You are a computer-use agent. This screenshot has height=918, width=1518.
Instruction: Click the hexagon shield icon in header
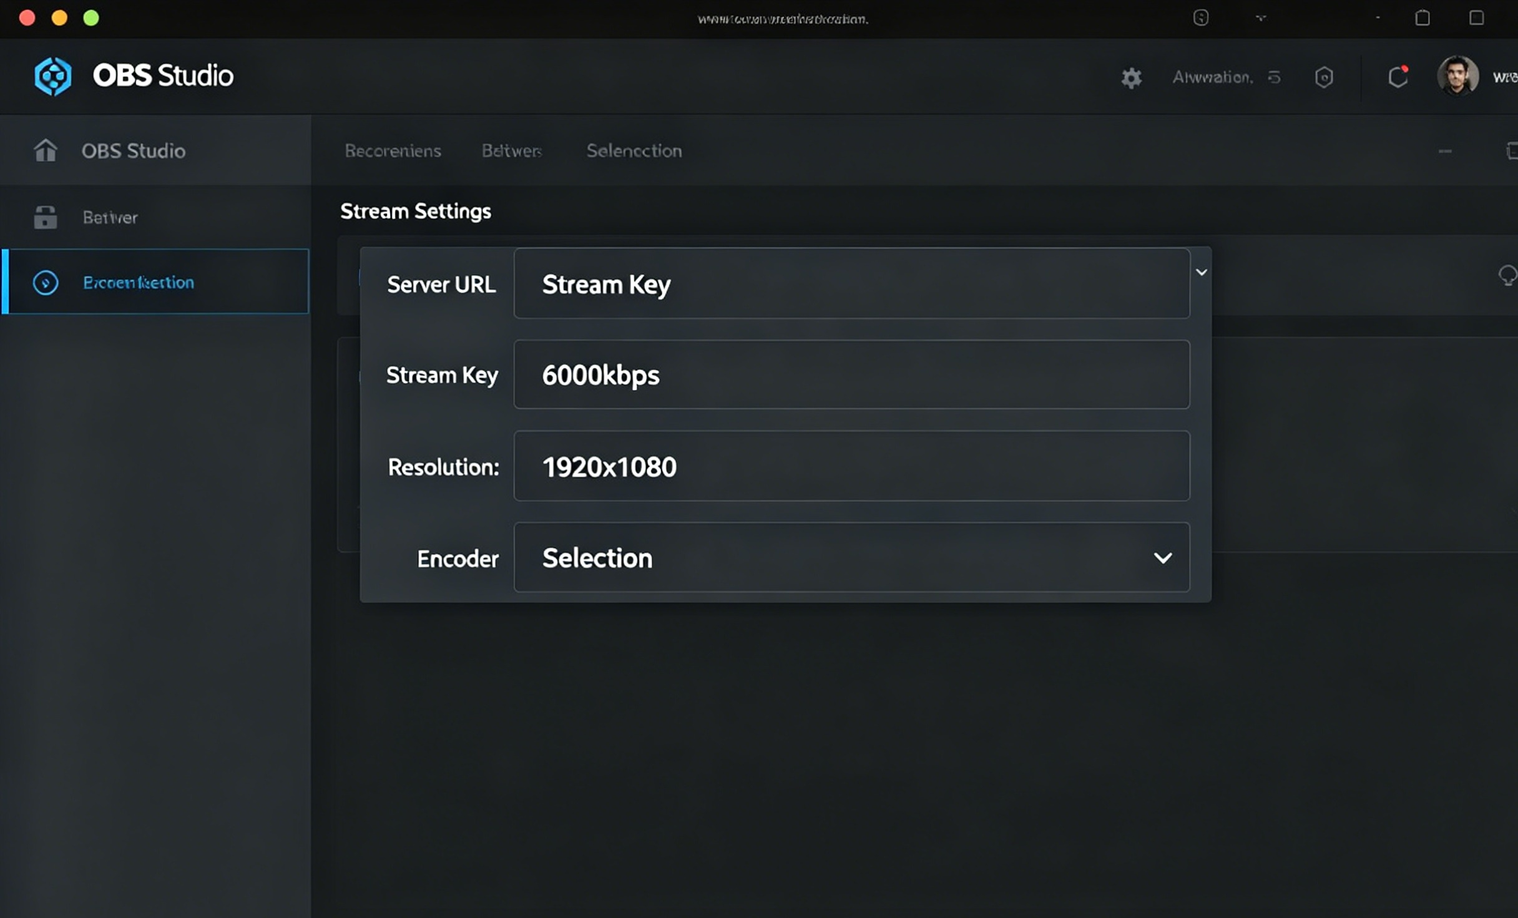[x=1324, y=77]
